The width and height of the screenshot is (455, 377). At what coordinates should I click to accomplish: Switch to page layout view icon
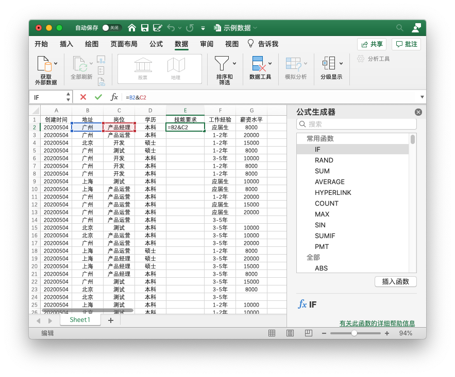click(290, 333)
